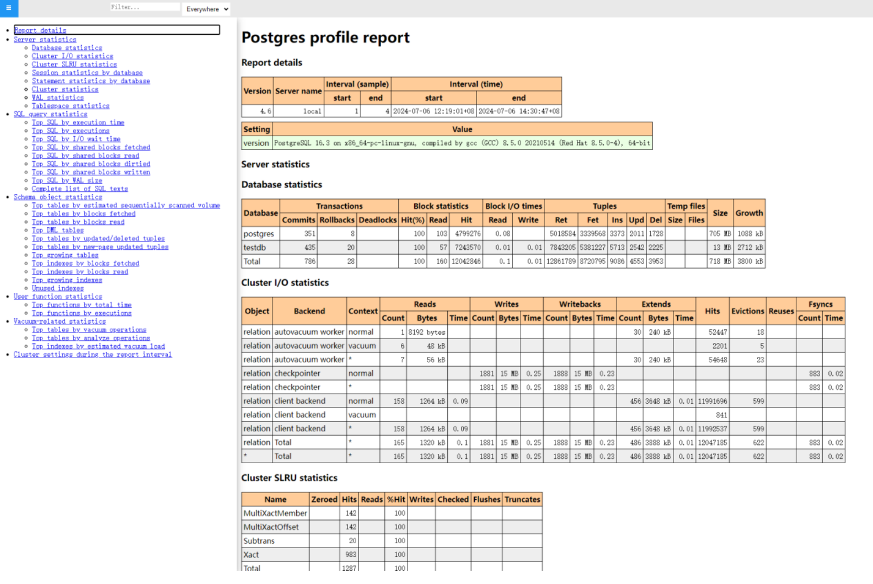This screenshot has width=873, height=584.
Task: Open Top SQL by executions link
Action: [71, 131]
